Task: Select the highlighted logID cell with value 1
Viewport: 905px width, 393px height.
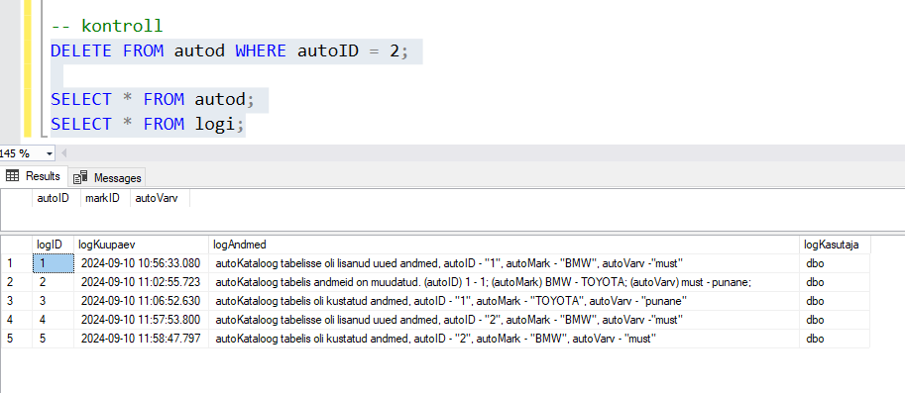Action: coord(54,263)
